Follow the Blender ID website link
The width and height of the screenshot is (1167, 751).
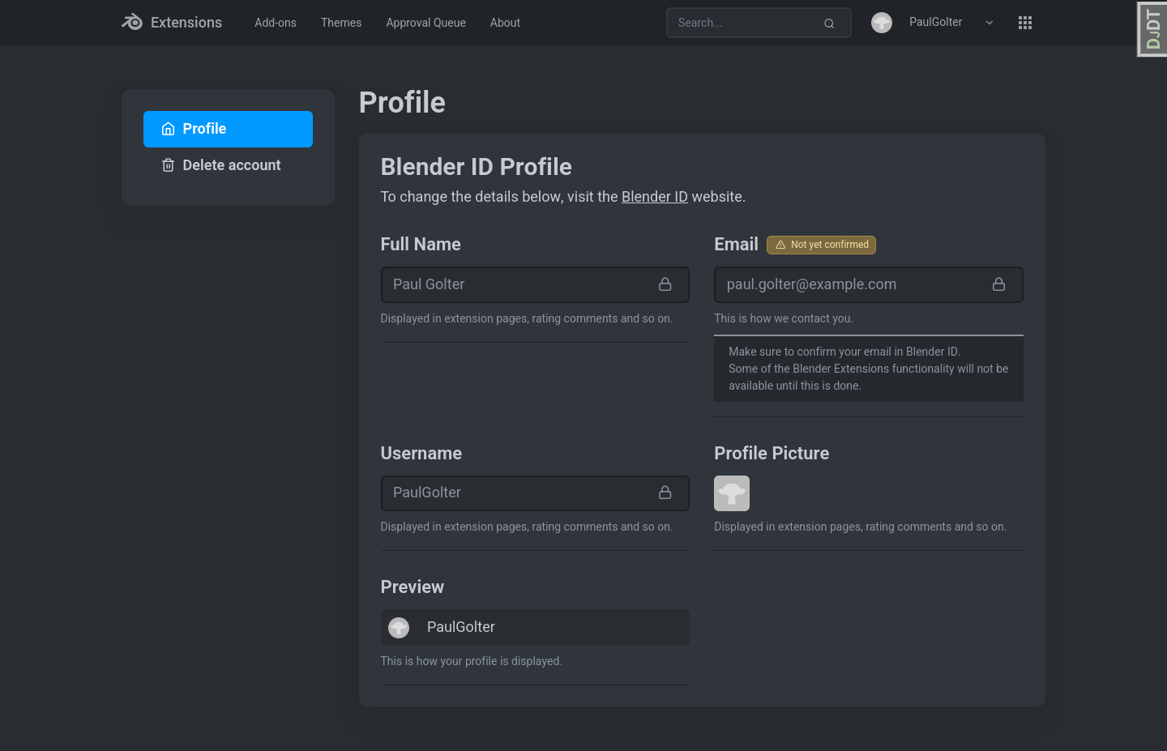coord(654,197)
